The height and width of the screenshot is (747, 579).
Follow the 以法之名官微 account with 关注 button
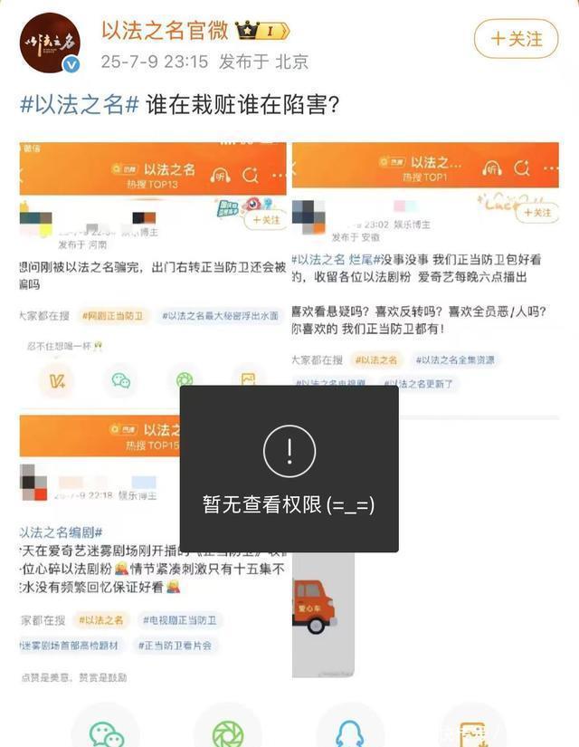click(x=517, y=39)
